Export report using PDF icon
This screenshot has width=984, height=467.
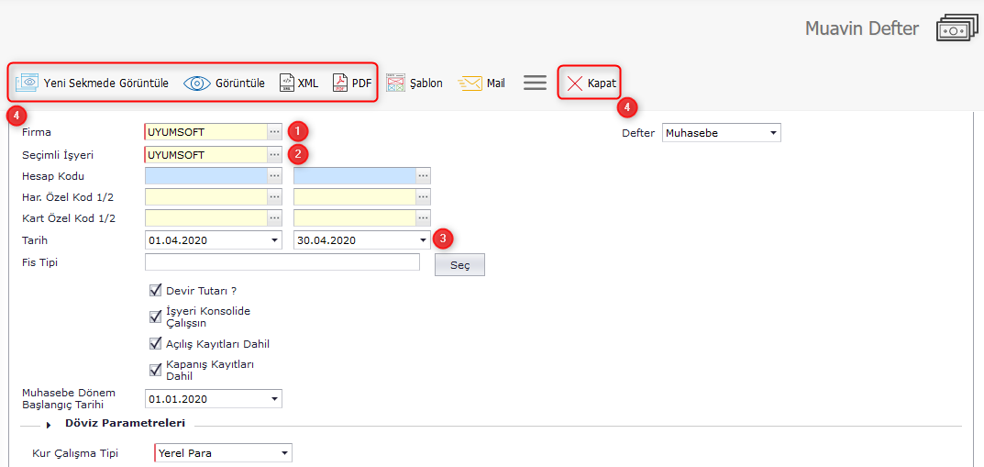pos(340,83)
